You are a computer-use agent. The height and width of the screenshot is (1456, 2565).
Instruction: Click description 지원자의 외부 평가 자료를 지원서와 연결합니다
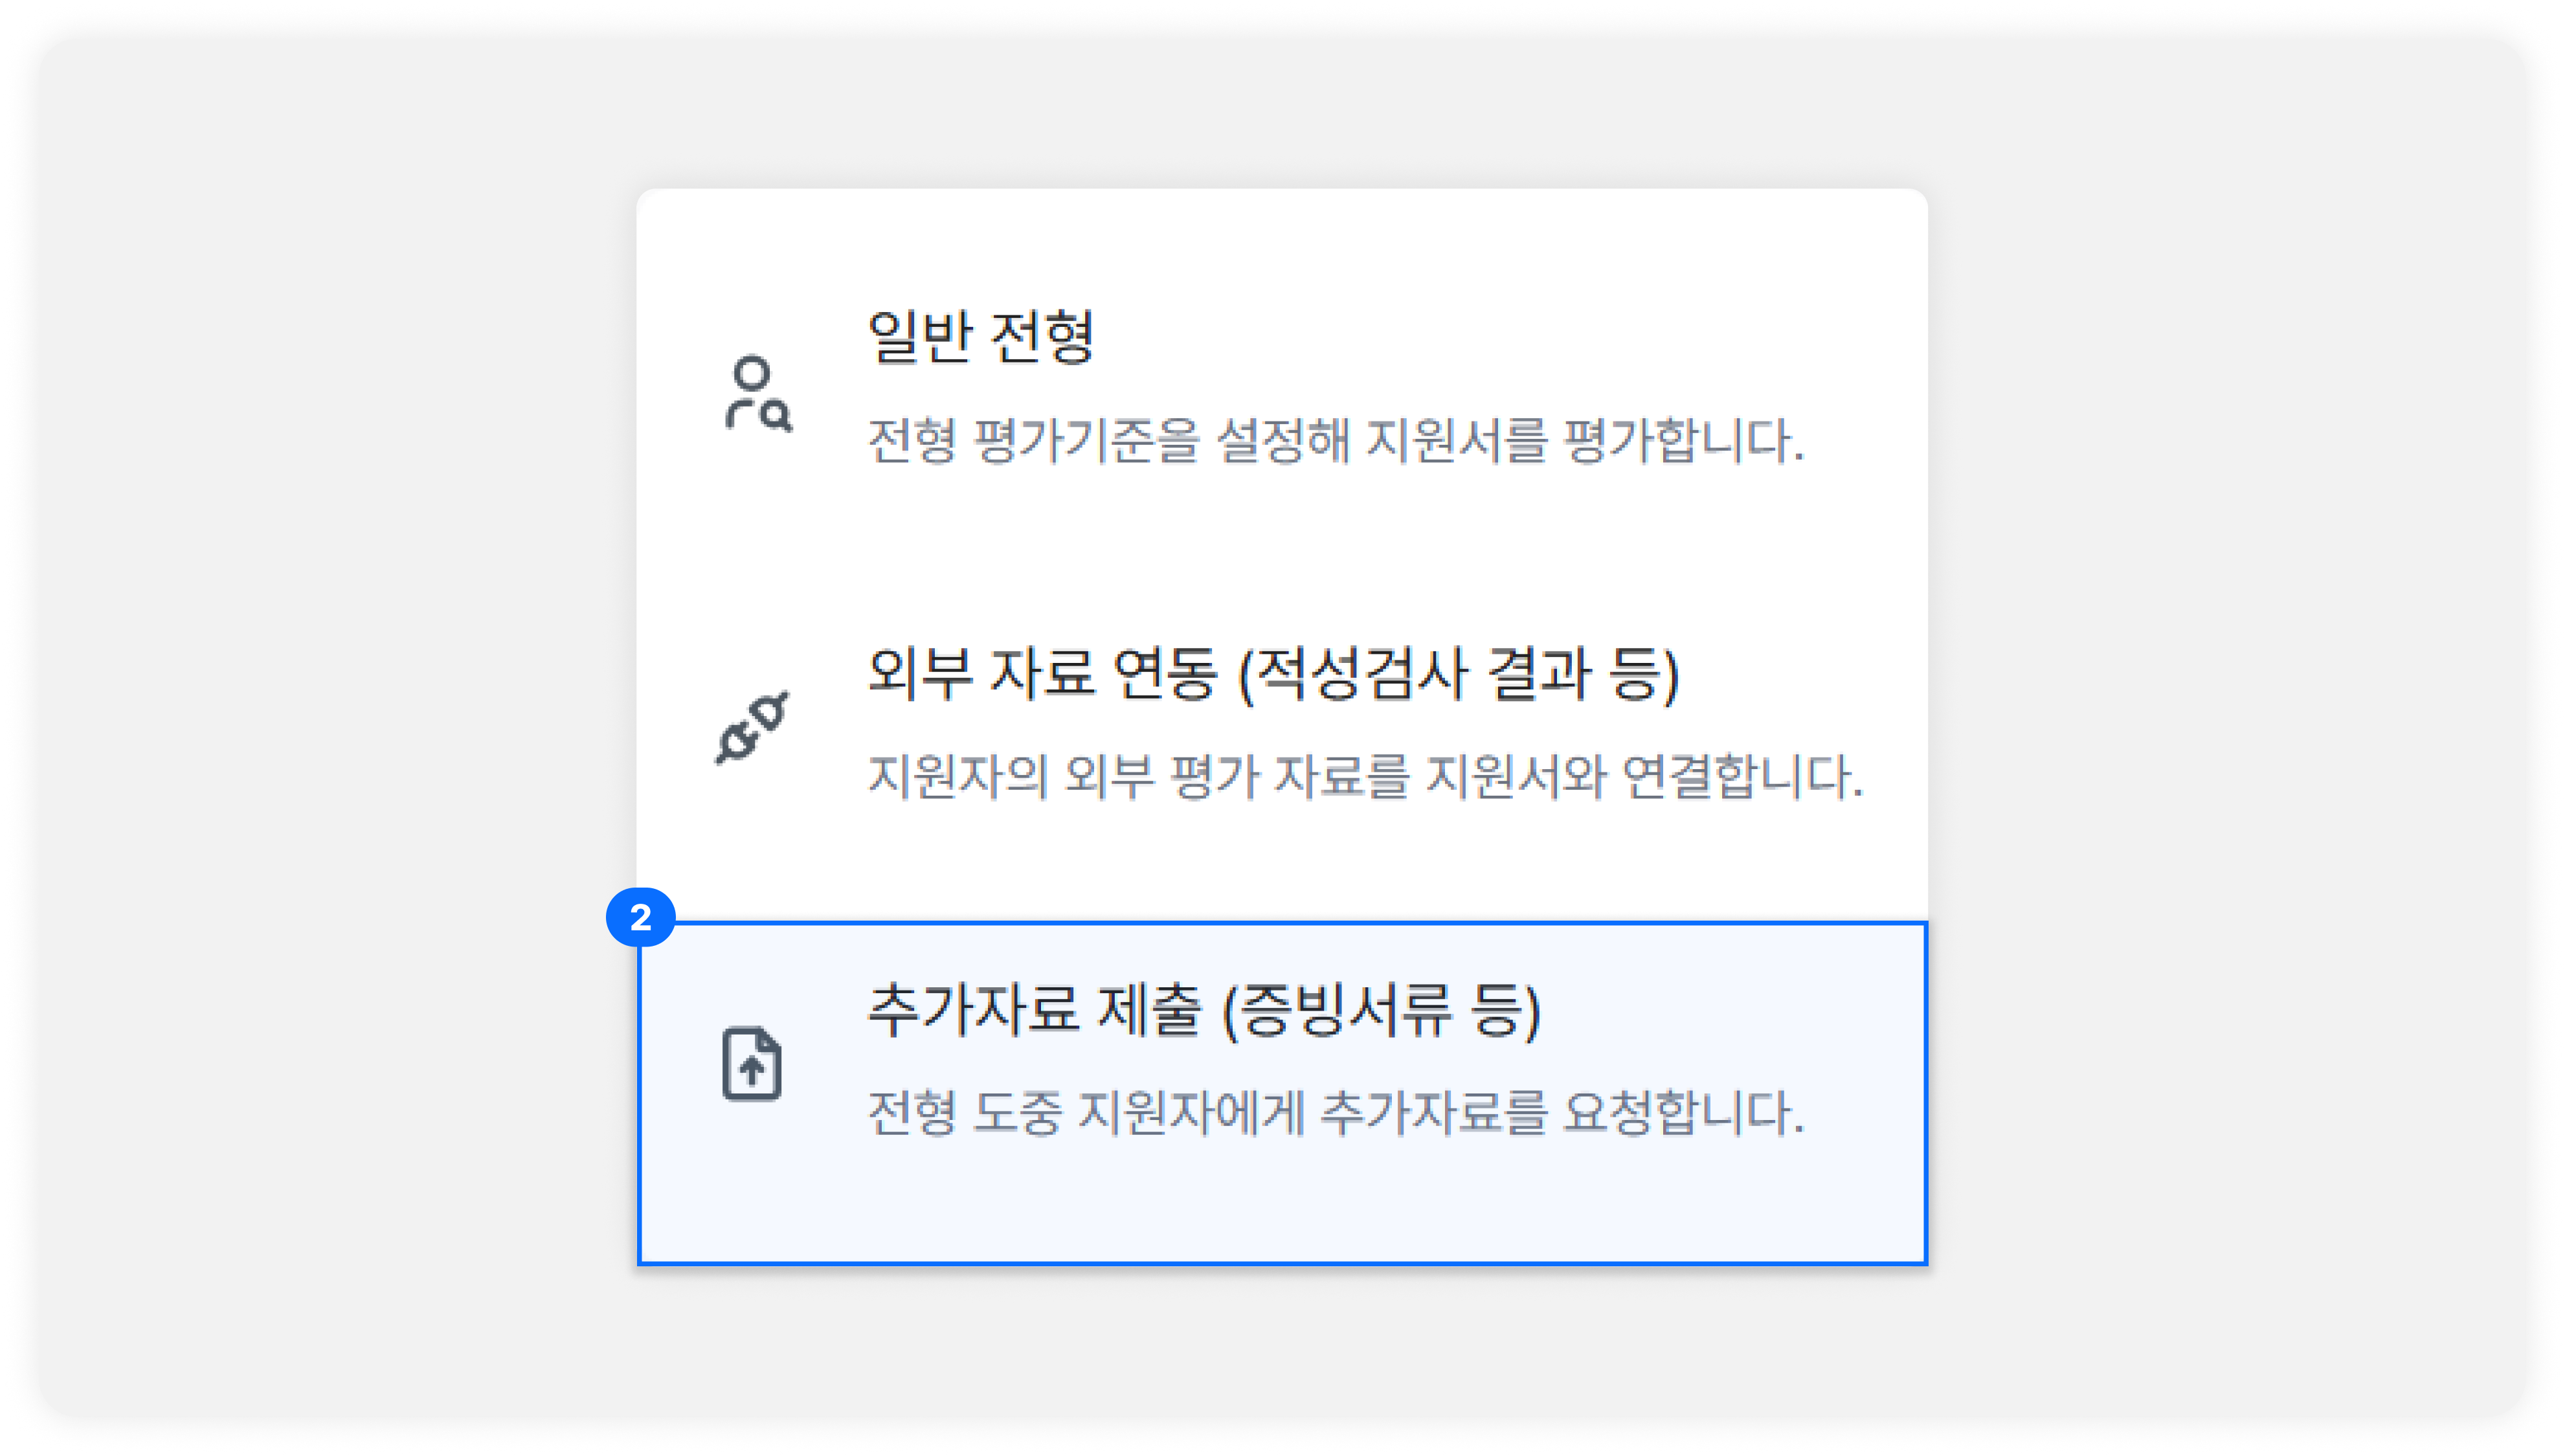click(x=1365, y=776)
